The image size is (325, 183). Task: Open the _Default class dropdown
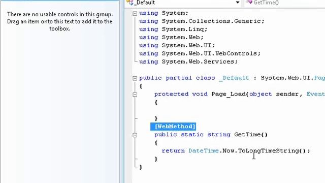pos(238,3)
